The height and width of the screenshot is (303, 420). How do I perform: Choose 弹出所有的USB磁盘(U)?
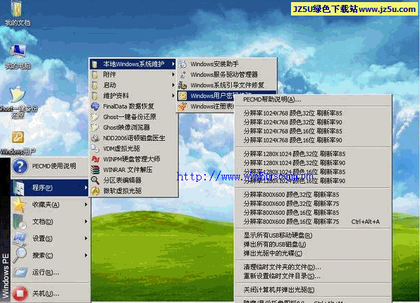[x=313, y=245]
